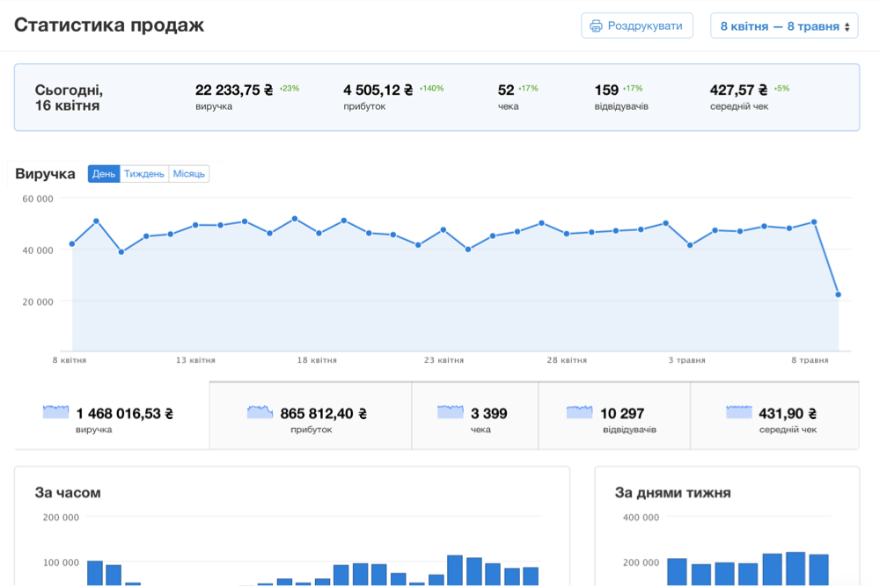Switch chart to Тиждень view

point(143,174)
